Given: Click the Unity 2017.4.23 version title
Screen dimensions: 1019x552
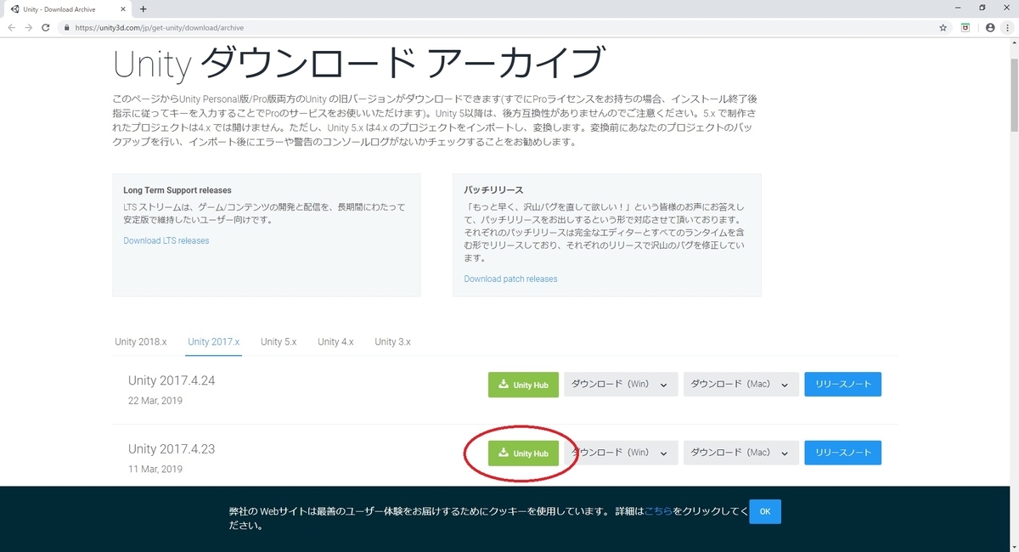Looking at the screenshot, I should point(172,448).
